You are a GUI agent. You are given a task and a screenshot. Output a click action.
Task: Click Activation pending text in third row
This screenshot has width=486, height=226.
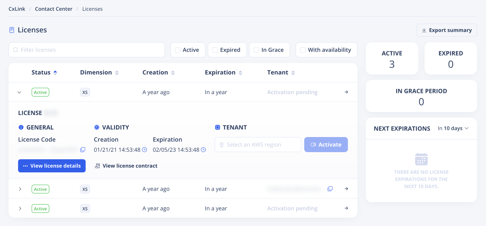(292, 209)
